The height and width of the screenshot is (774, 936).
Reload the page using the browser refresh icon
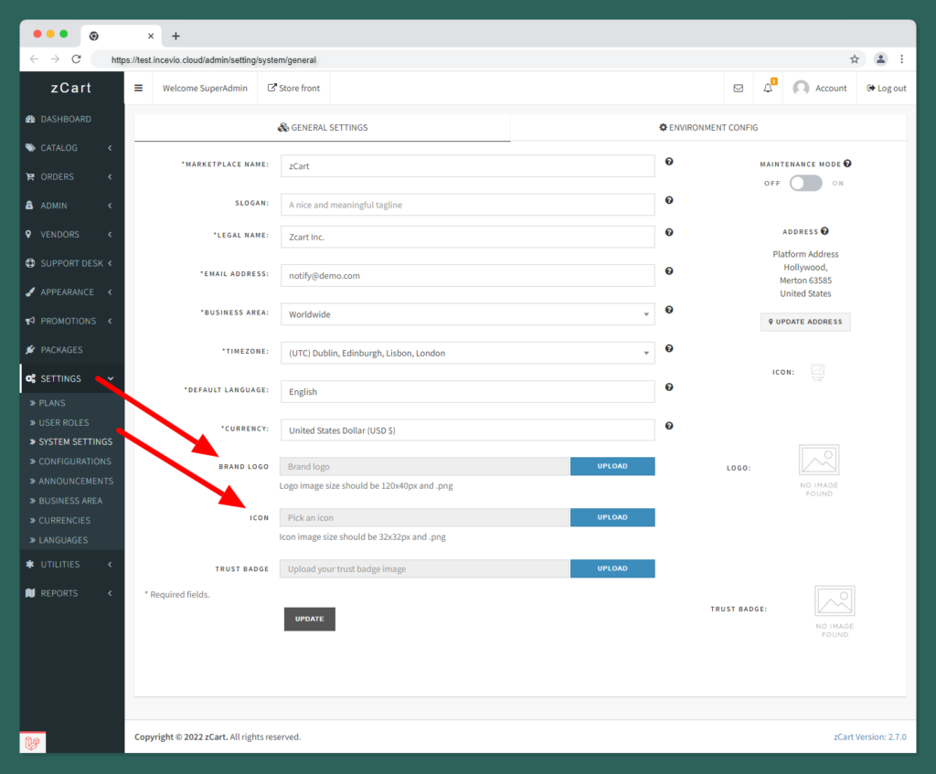pyautogui.click(x=77, y=59)
